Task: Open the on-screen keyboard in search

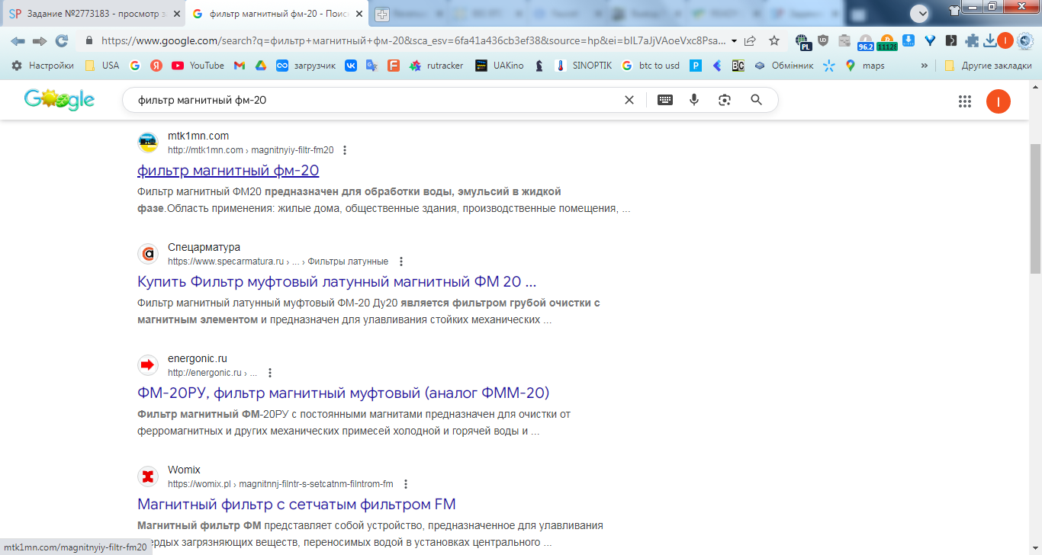Action: click(665, 100)
